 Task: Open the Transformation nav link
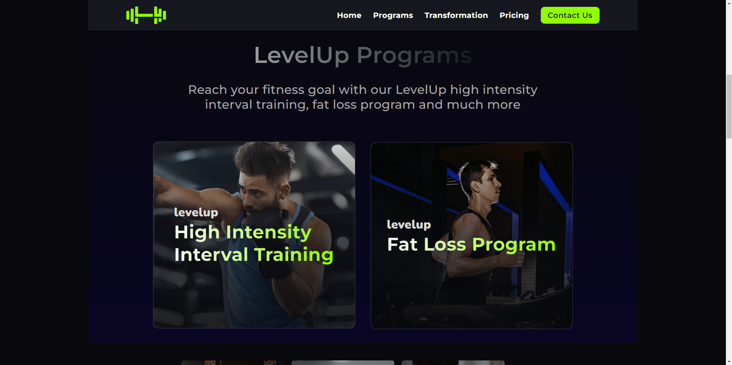click(456, 15)
